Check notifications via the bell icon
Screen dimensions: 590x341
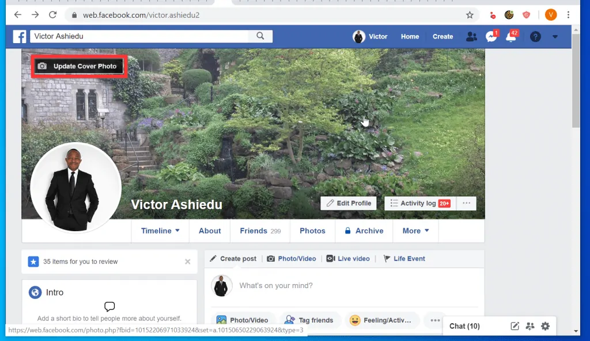(510, 36)
